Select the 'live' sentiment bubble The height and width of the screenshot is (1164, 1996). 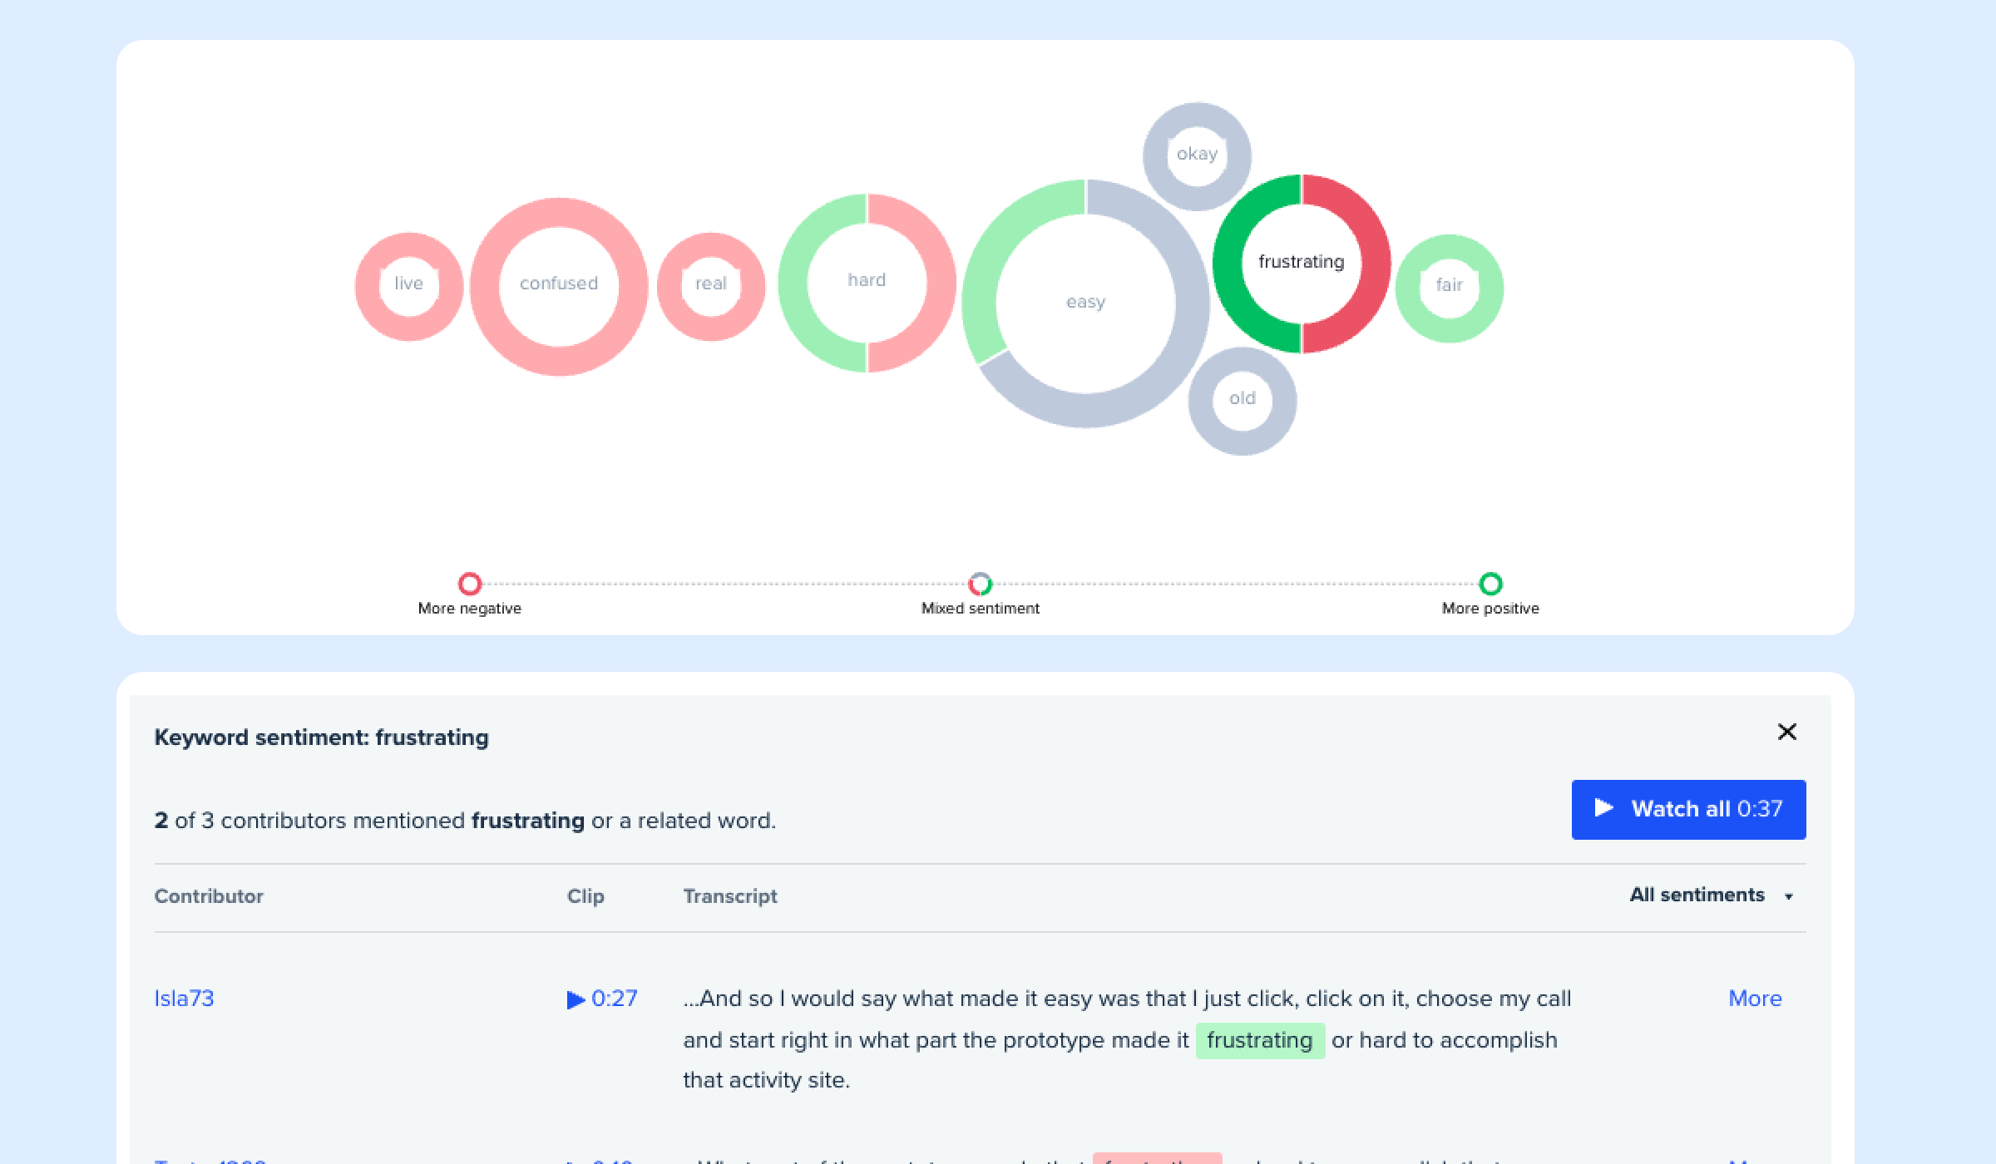point(408,284)
